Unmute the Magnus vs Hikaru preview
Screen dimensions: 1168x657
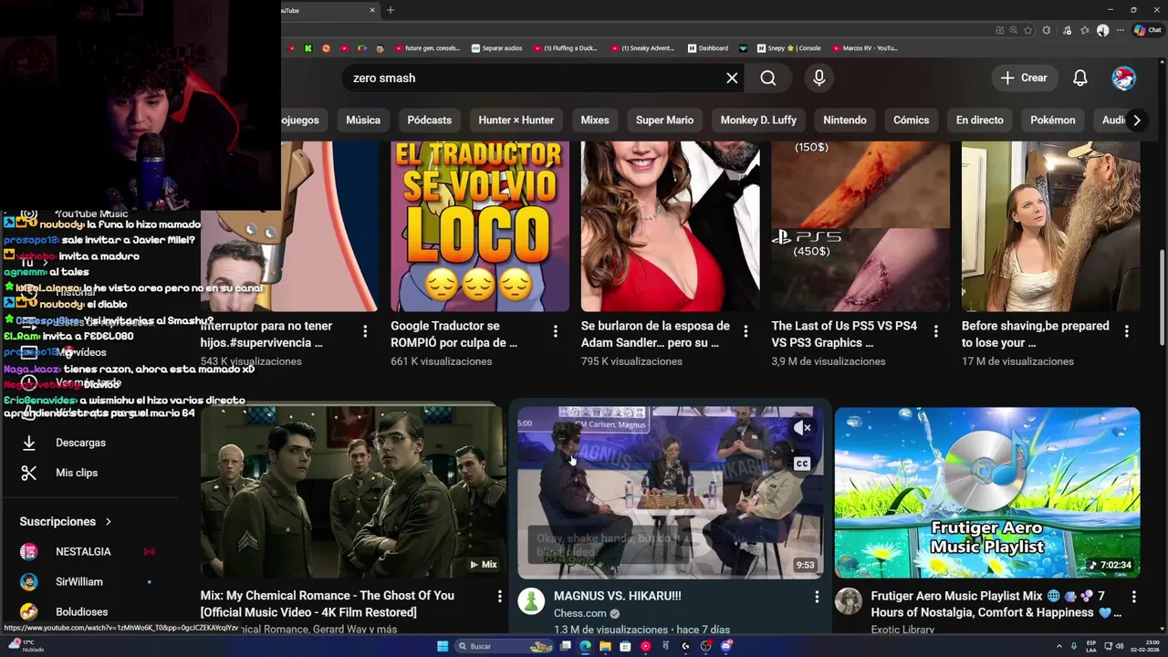click(x=802, y=427)
